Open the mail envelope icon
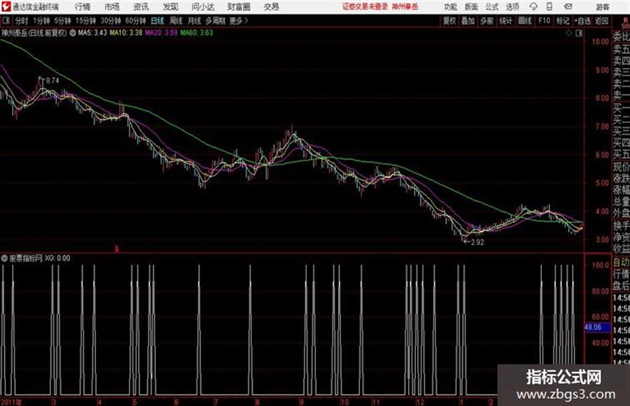Image resolution: width=630 pixels, height=406 pixels. (568, 7)
